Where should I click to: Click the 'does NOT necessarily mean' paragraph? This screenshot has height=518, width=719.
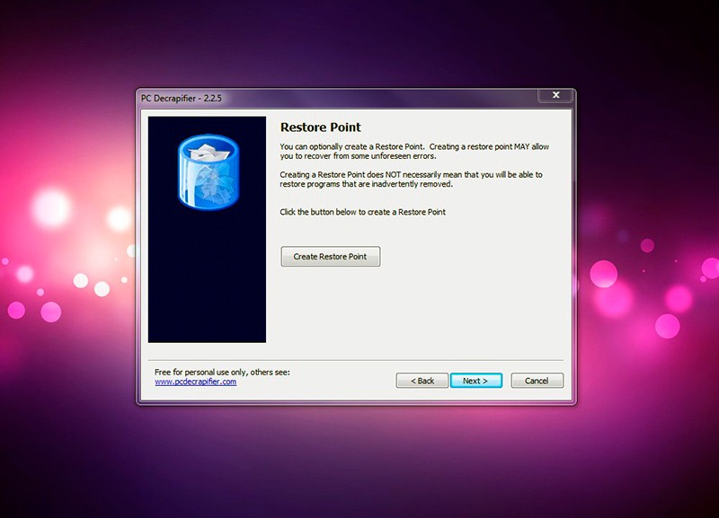tap(412, 179)
